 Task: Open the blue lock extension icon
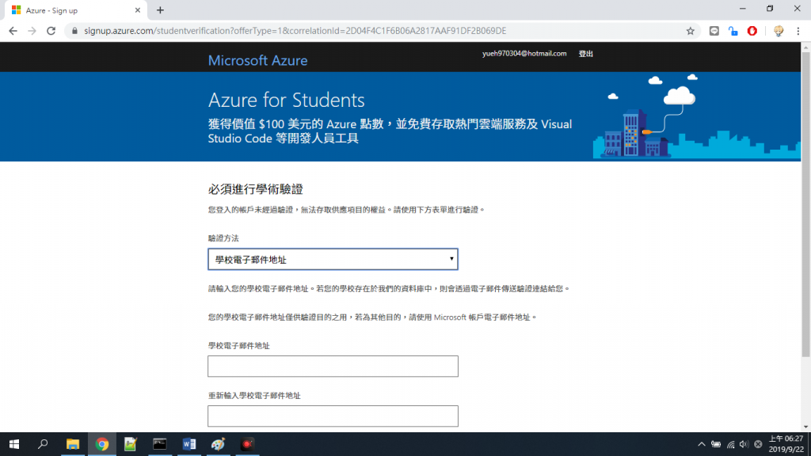[733, 31]
